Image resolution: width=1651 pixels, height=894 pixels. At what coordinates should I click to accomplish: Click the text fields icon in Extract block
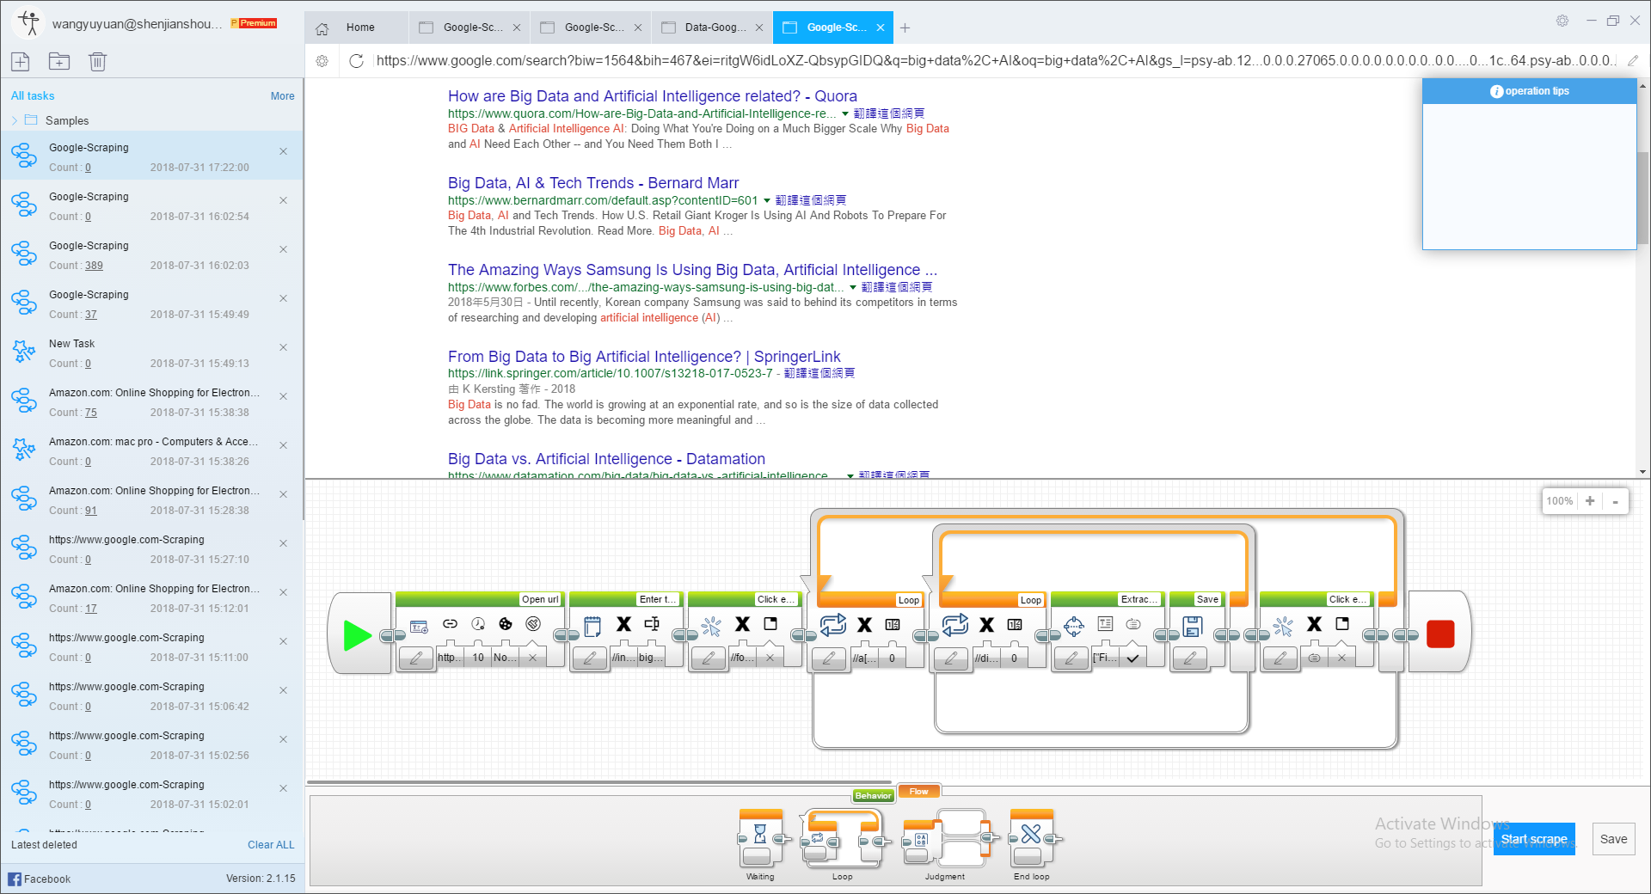[x=1106, y=624]
